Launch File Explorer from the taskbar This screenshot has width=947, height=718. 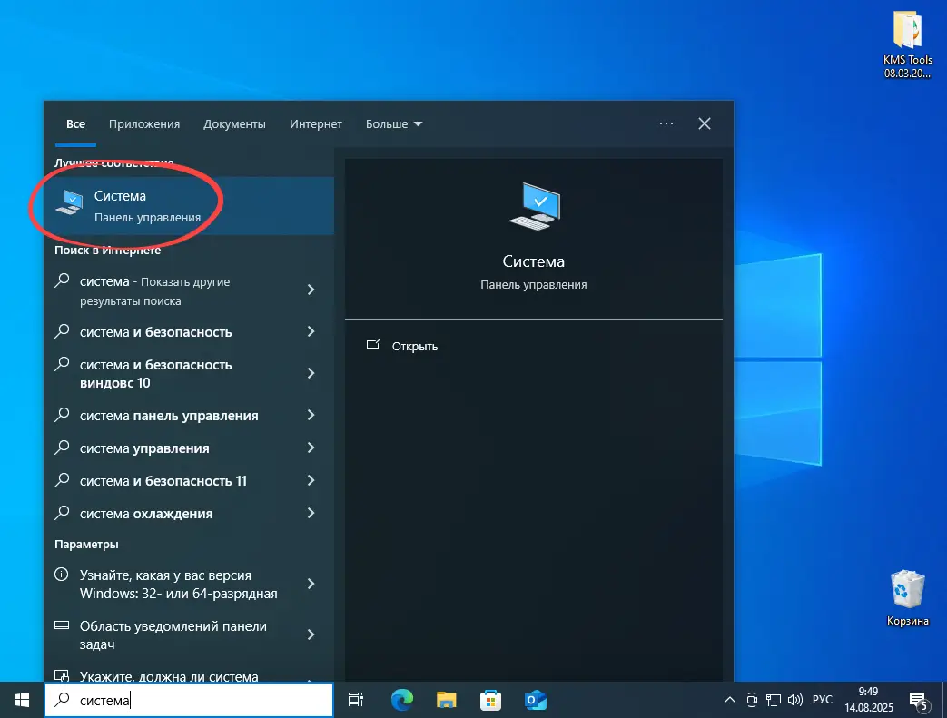[445, 700]
